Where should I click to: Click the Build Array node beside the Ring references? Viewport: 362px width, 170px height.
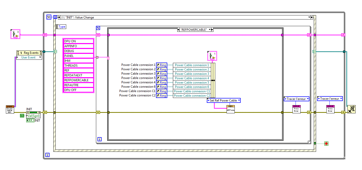click(213, 80)
